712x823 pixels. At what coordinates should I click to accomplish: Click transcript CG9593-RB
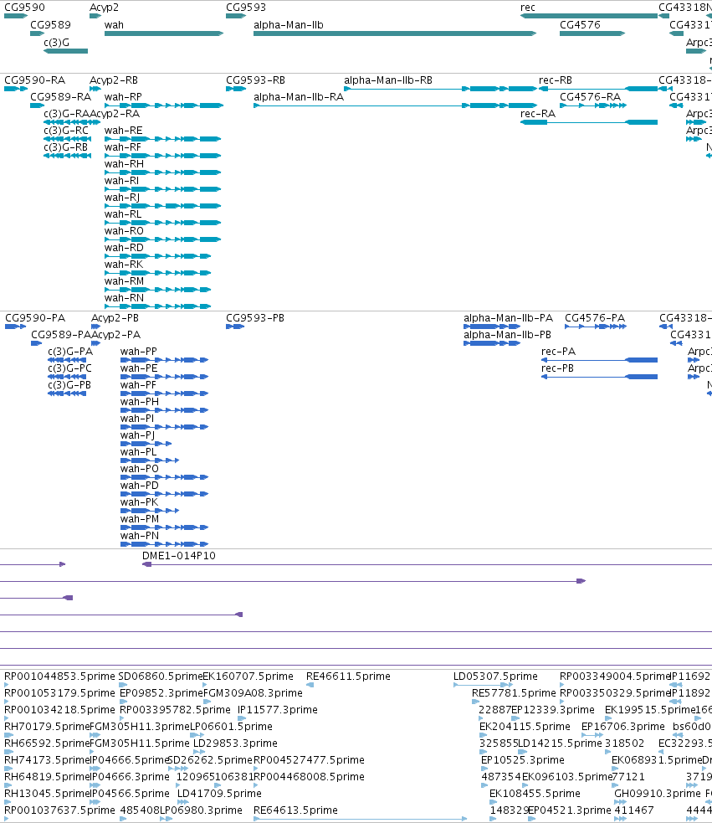(x=236, y=89)
